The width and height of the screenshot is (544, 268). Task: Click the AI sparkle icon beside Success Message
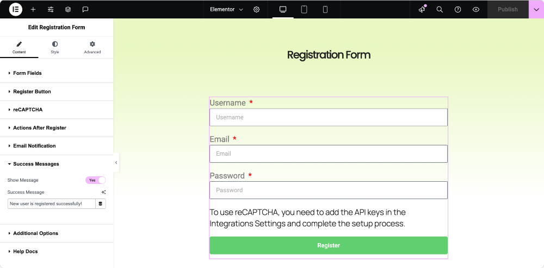pyautogui.click(x=103, y=192)
